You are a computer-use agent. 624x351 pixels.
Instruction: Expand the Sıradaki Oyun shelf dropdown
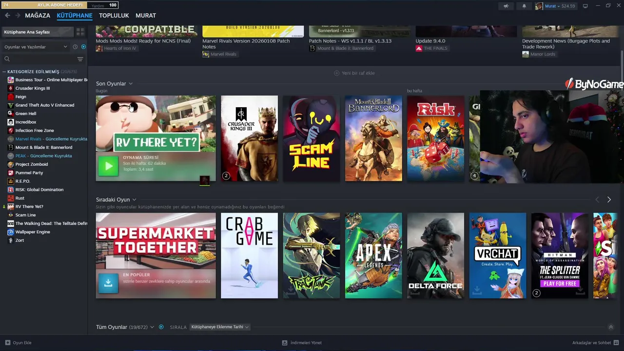click(134, 200)
